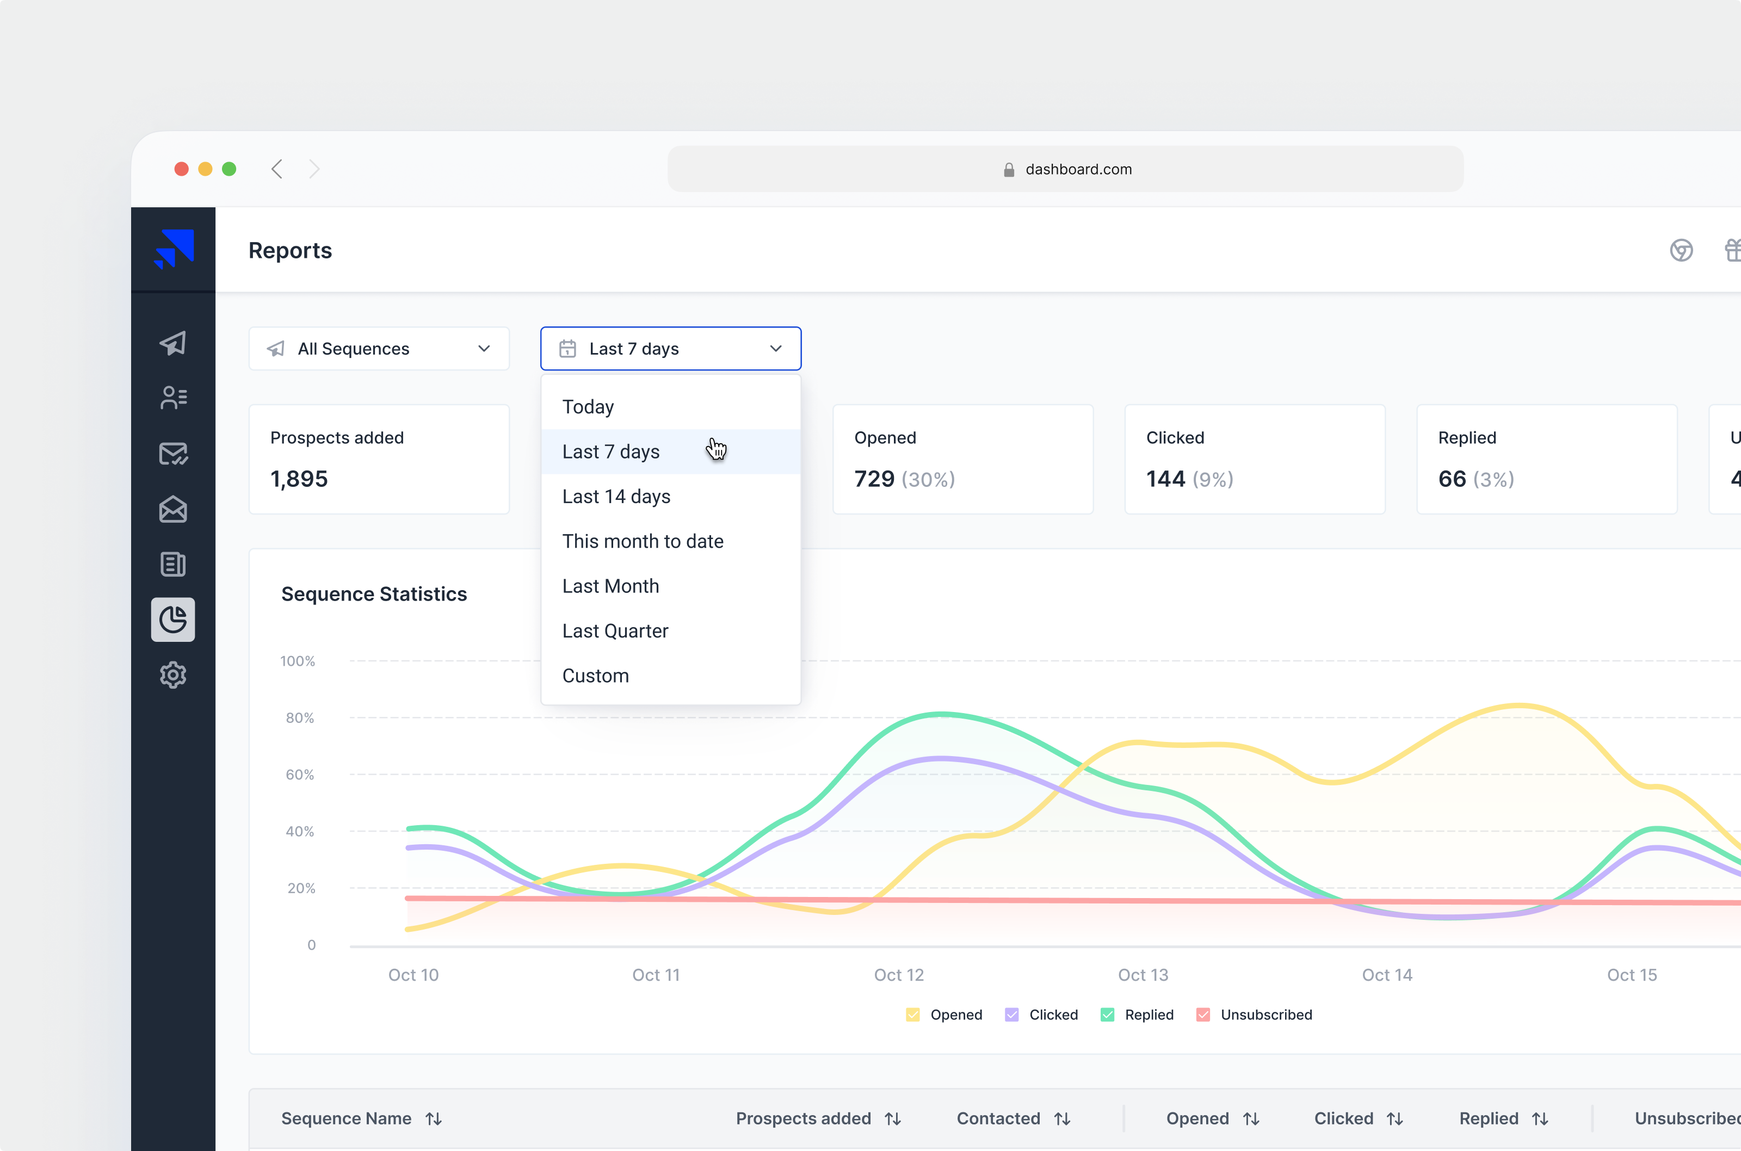Choose Custom date range option
Viewport: 1741px width, 1151px height.
pyautogui.click(x=595, y=676)
